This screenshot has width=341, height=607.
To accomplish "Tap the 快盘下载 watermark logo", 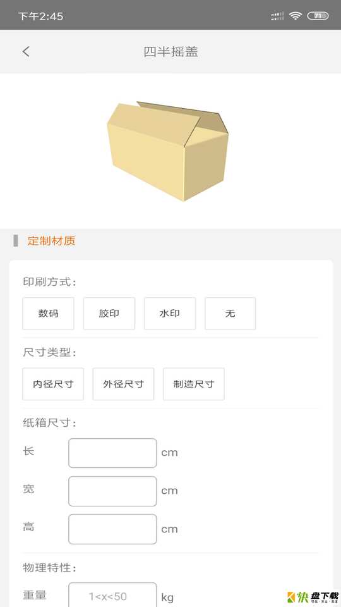I will coord(313,596).
